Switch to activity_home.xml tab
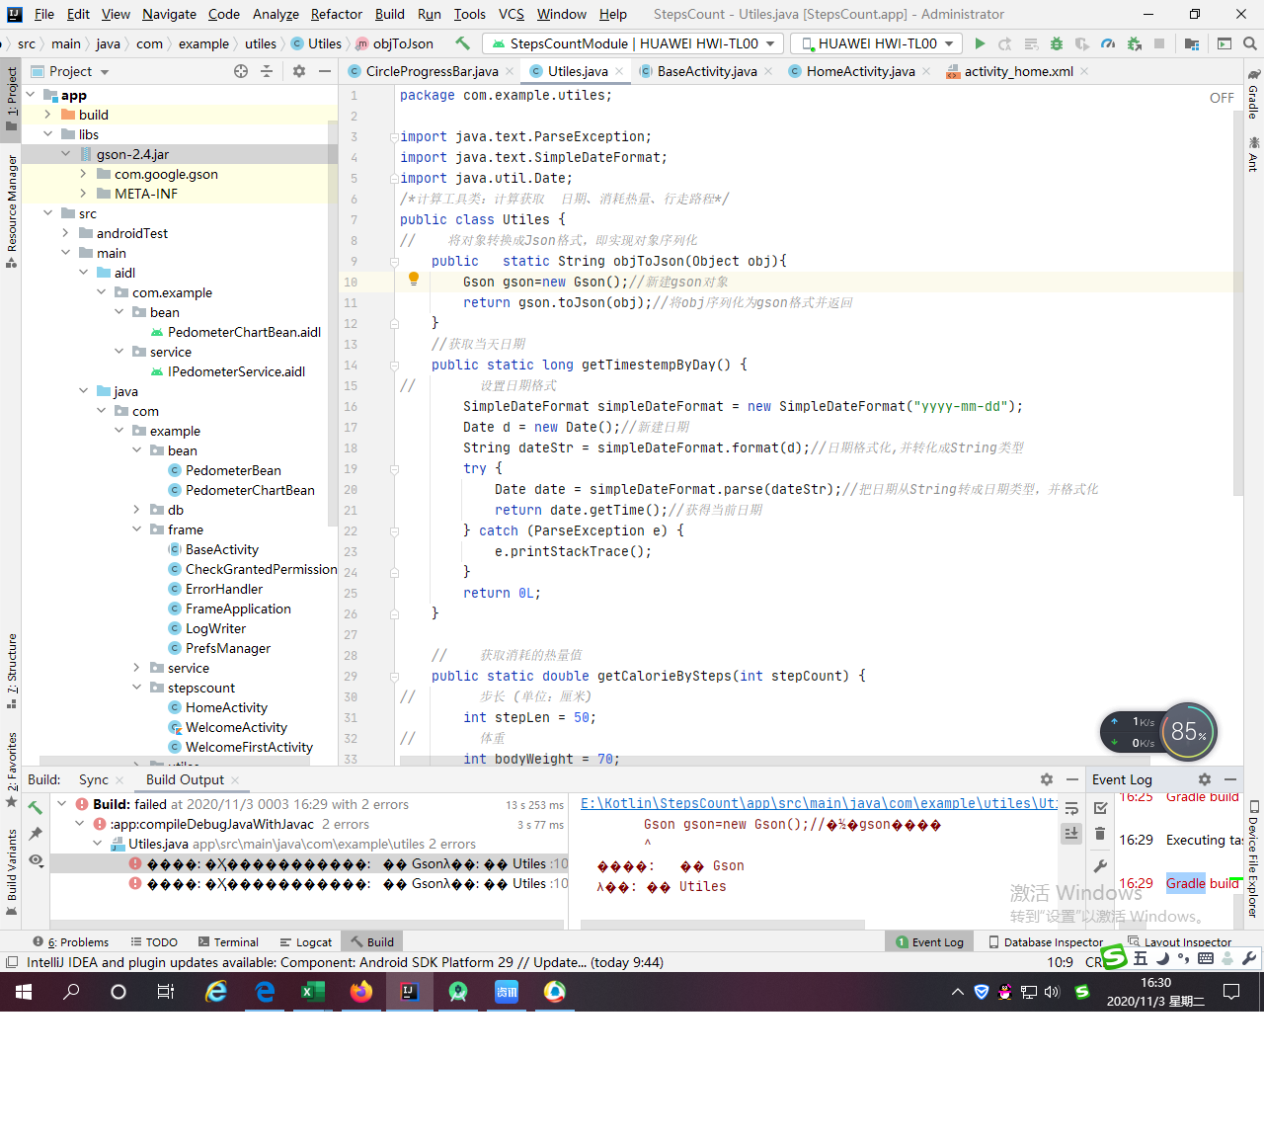1264x1138 pixels. [1018, 71]
